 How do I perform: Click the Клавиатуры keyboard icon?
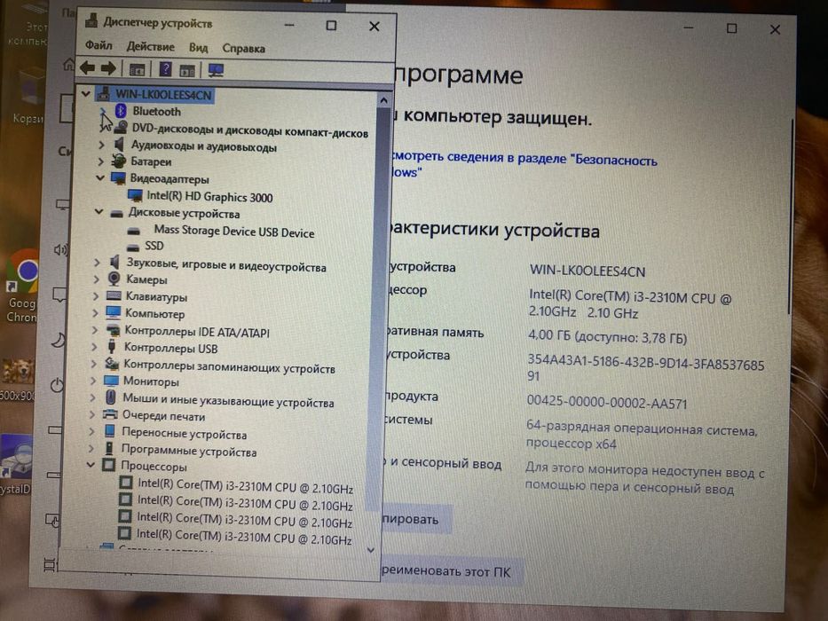click(x=114, y=295)
